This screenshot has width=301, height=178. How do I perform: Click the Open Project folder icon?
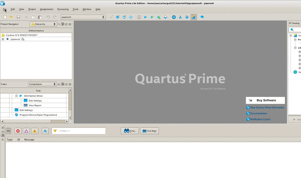click(12, 17)
